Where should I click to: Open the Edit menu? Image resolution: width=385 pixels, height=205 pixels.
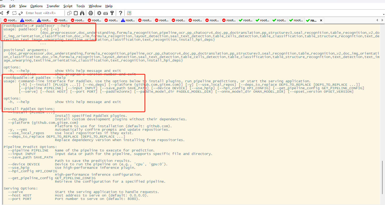(12, 6)
